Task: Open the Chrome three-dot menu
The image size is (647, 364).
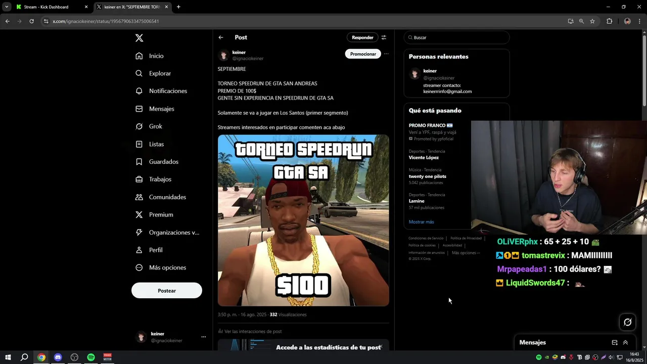Action: (x=640, y=21)
